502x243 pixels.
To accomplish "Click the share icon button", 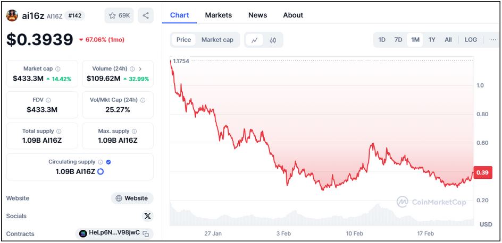I will [146, 15].
